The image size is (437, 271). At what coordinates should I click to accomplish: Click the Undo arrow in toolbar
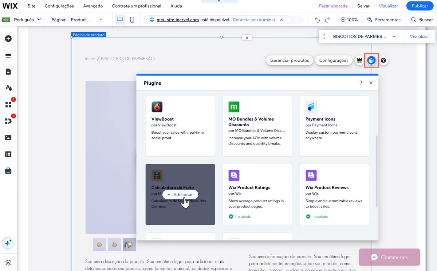pos(317,20)
